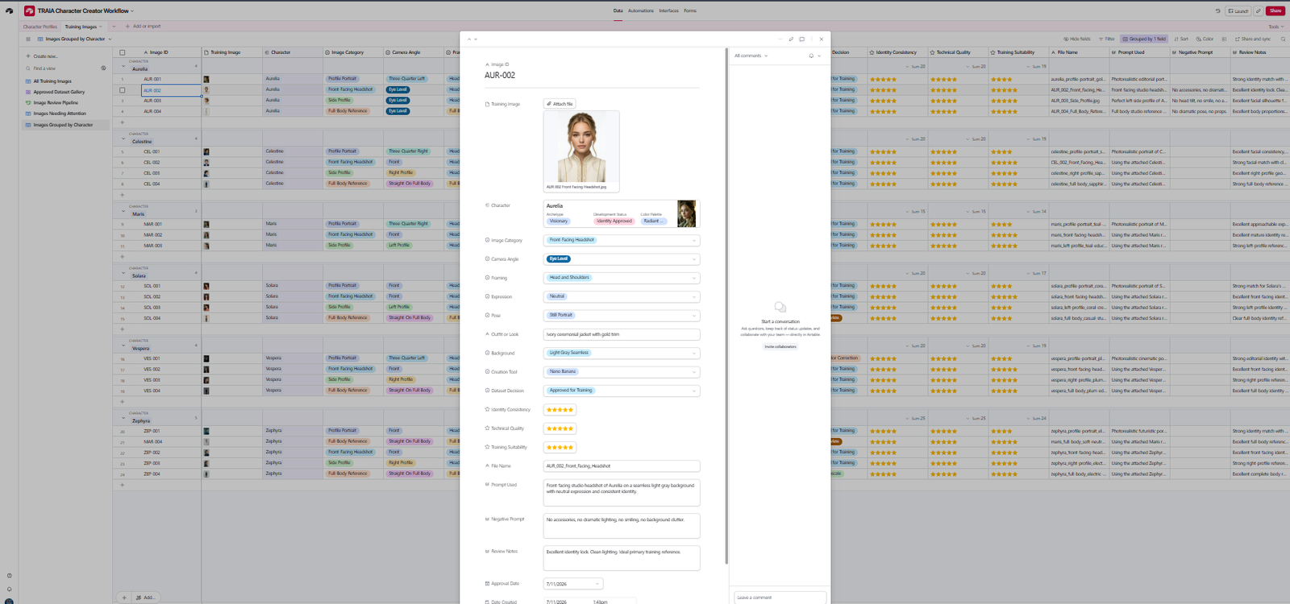The height and width of the screenshot is (604, 1290).
Task: Open the Tools menu
Action: [x=1275, y=27]
